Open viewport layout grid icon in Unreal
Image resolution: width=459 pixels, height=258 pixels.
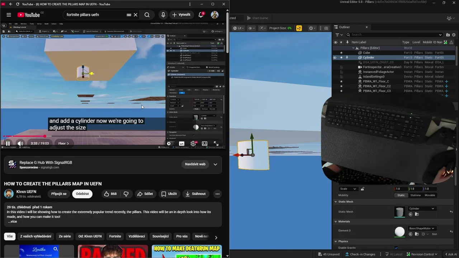(x=326, y=28)
